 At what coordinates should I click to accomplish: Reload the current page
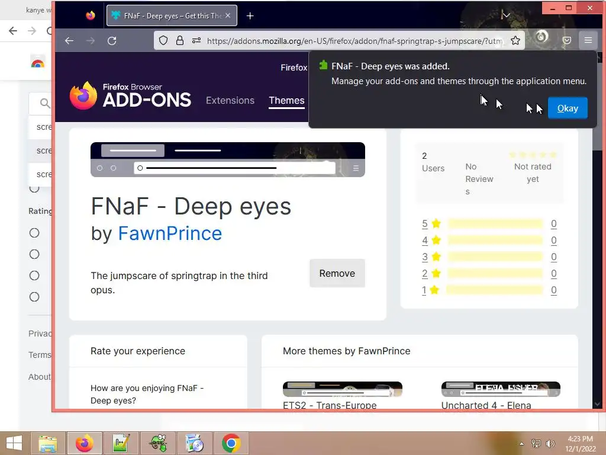coord(112,41)
